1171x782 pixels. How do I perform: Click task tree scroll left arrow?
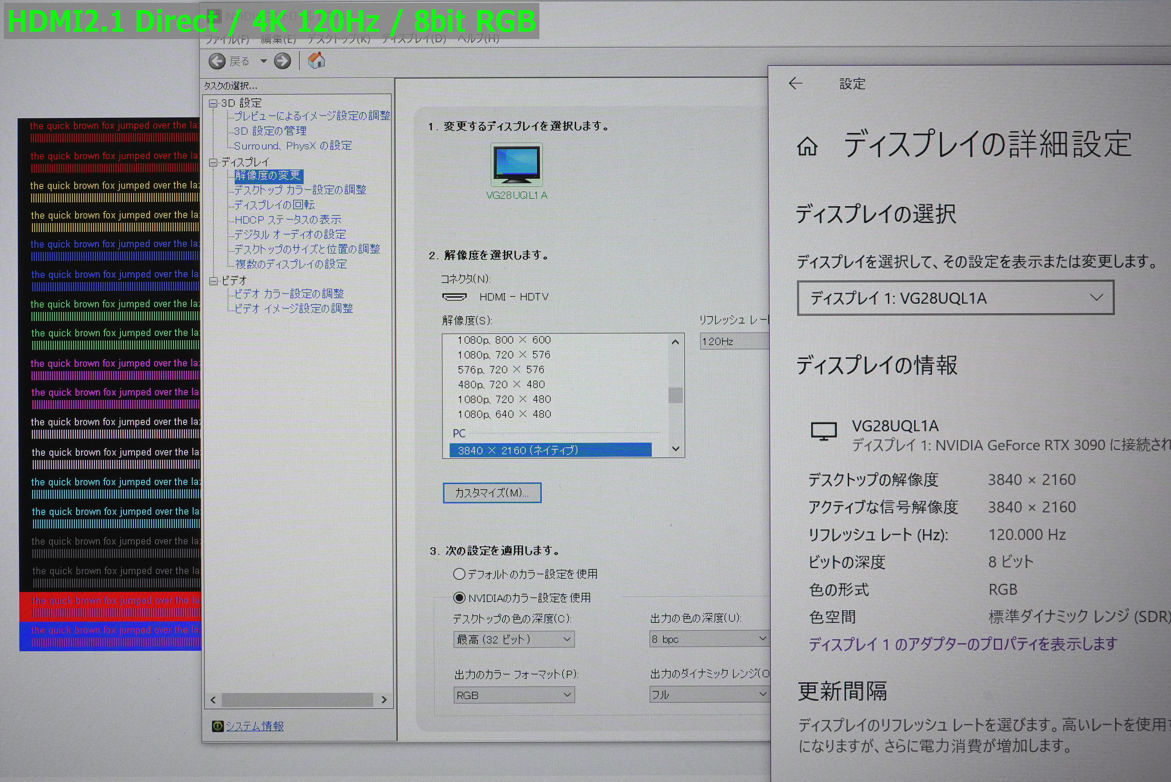pyautogui.click(x=213, y=700)
